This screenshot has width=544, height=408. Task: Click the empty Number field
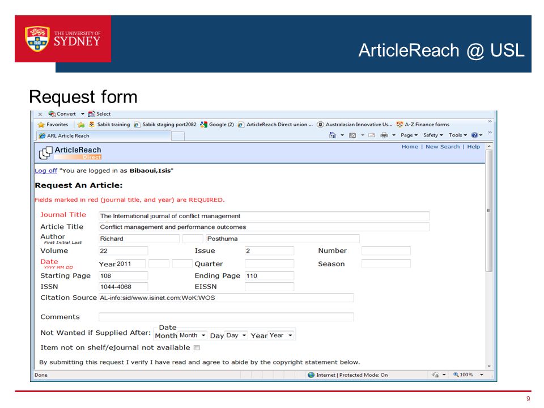(386, 251)
